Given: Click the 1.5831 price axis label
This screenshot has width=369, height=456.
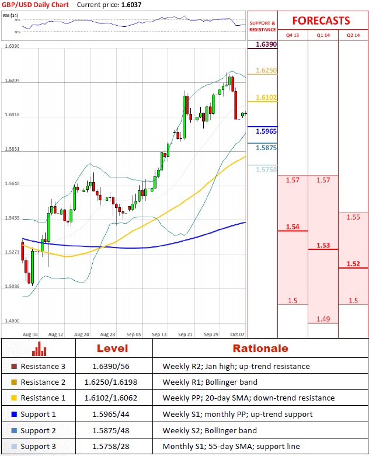Looking at the screenshot, I should tap(12, 149).
